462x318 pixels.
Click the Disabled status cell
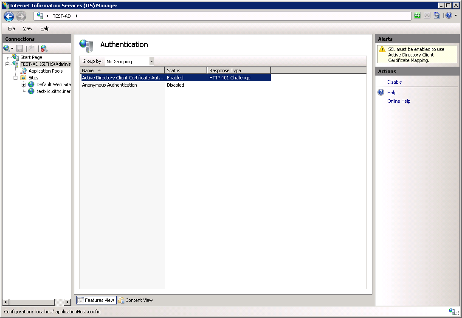[x=175, y=85]
